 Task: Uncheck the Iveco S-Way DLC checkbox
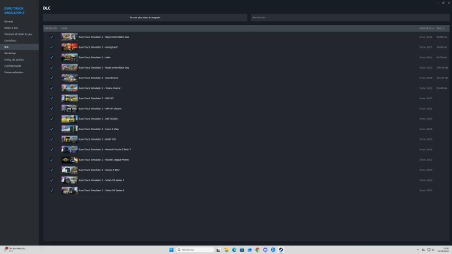click(x=52, y=129)
